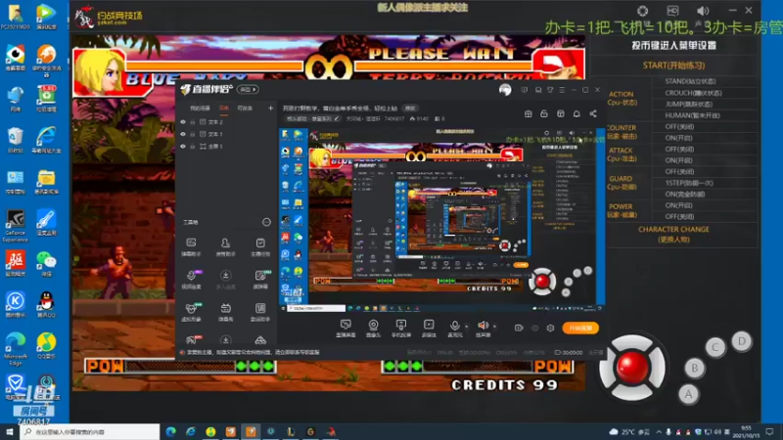Screen dimensions: 783x440
Task: Add the multimedia source in the bottom bar
Action: coord(429,329)
